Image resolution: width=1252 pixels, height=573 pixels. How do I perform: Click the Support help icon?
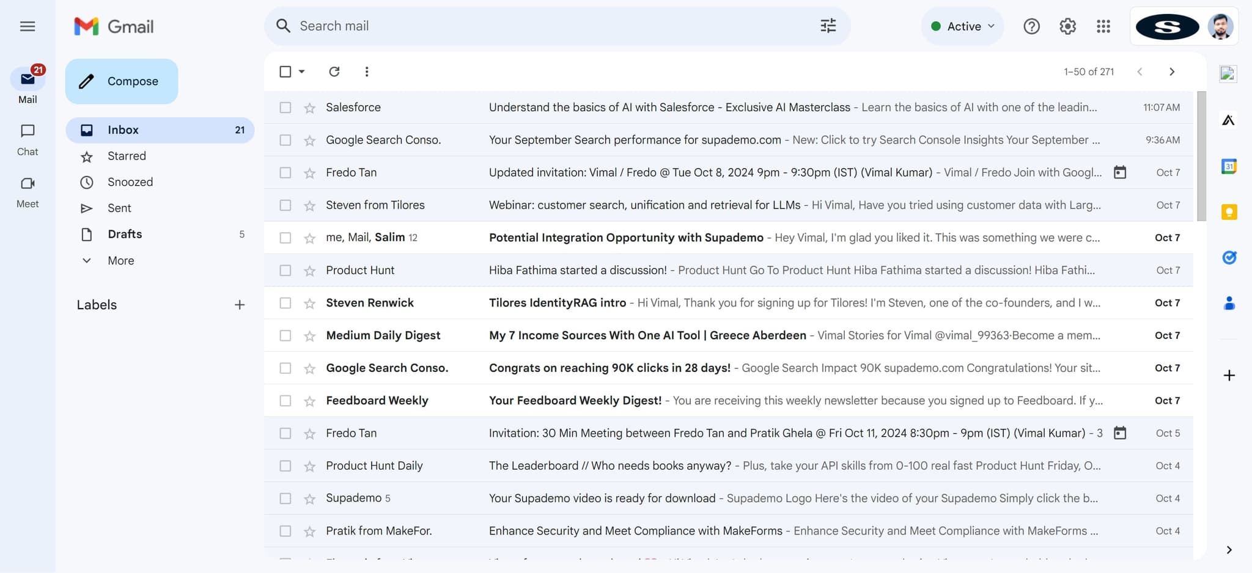point(1031,26)
